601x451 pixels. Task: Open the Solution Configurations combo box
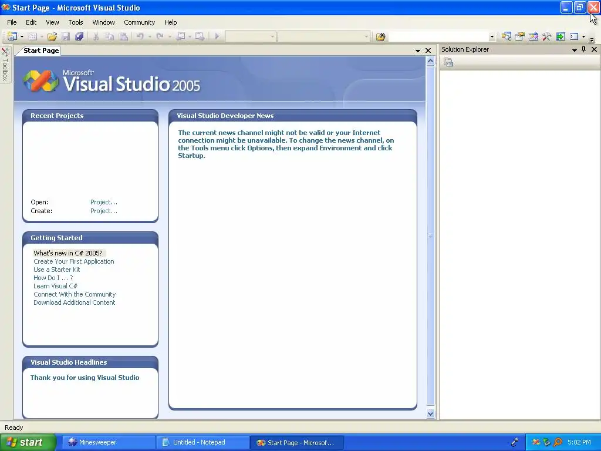click(250, 36)
